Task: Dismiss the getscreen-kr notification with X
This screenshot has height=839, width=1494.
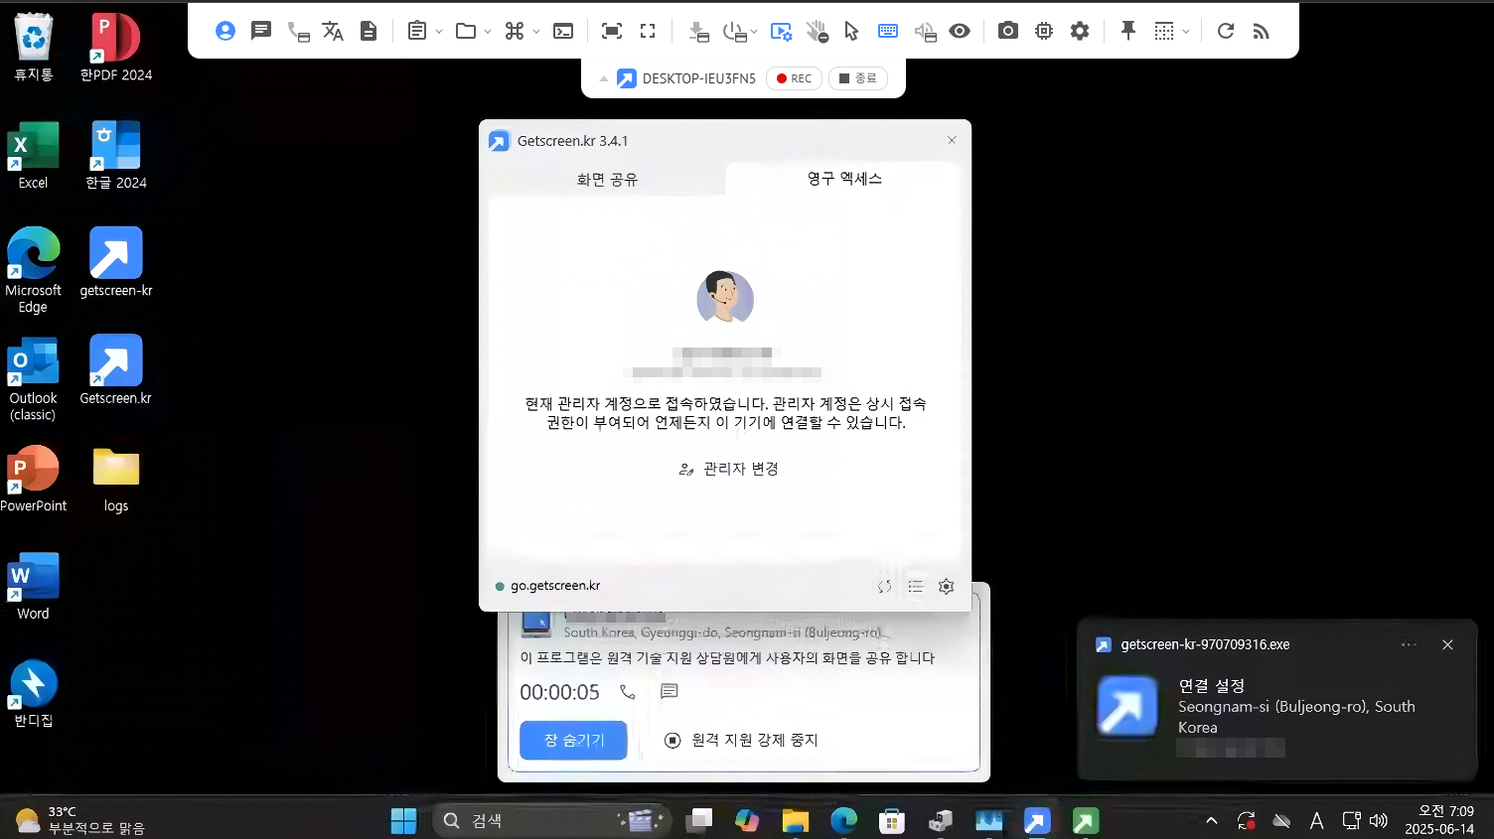Action: click(1447, 644)
